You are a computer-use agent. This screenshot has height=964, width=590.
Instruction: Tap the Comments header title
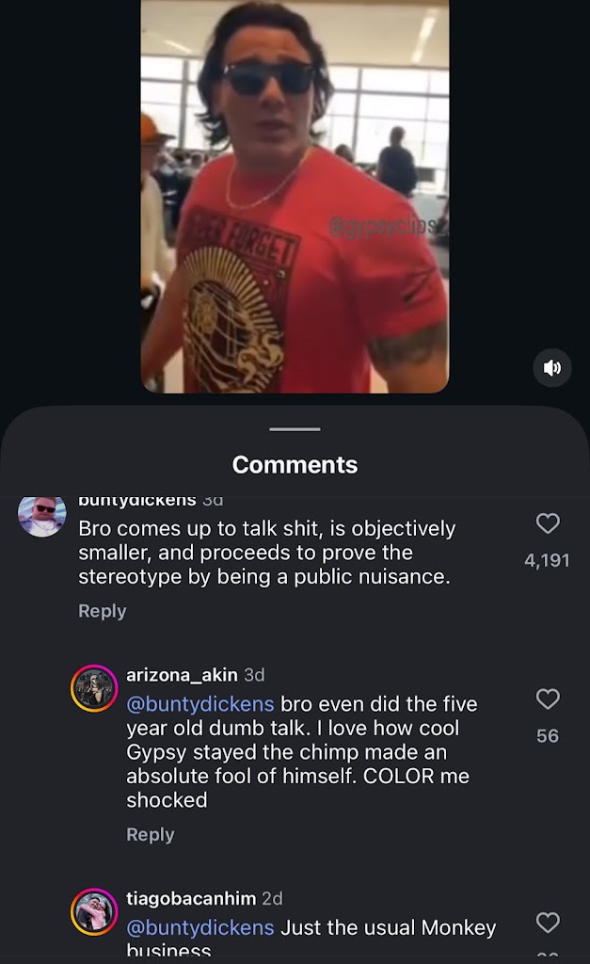pos(295,464)
